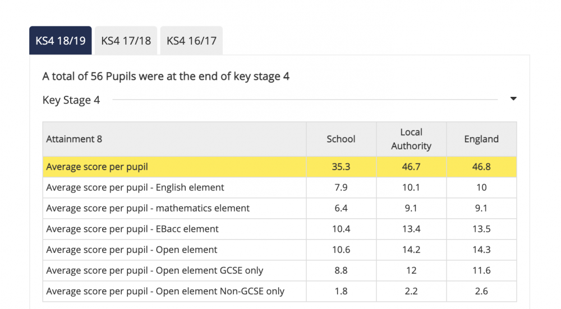This screenshot has height=309, width=561.
Task: Click the English element row label
Action: (135, 188)
